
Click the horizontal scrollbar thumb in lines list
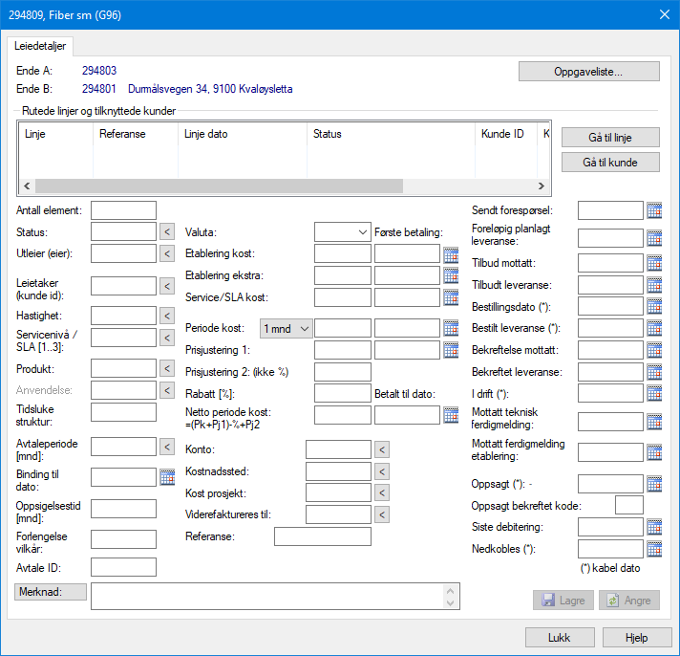tap(219, 186)
